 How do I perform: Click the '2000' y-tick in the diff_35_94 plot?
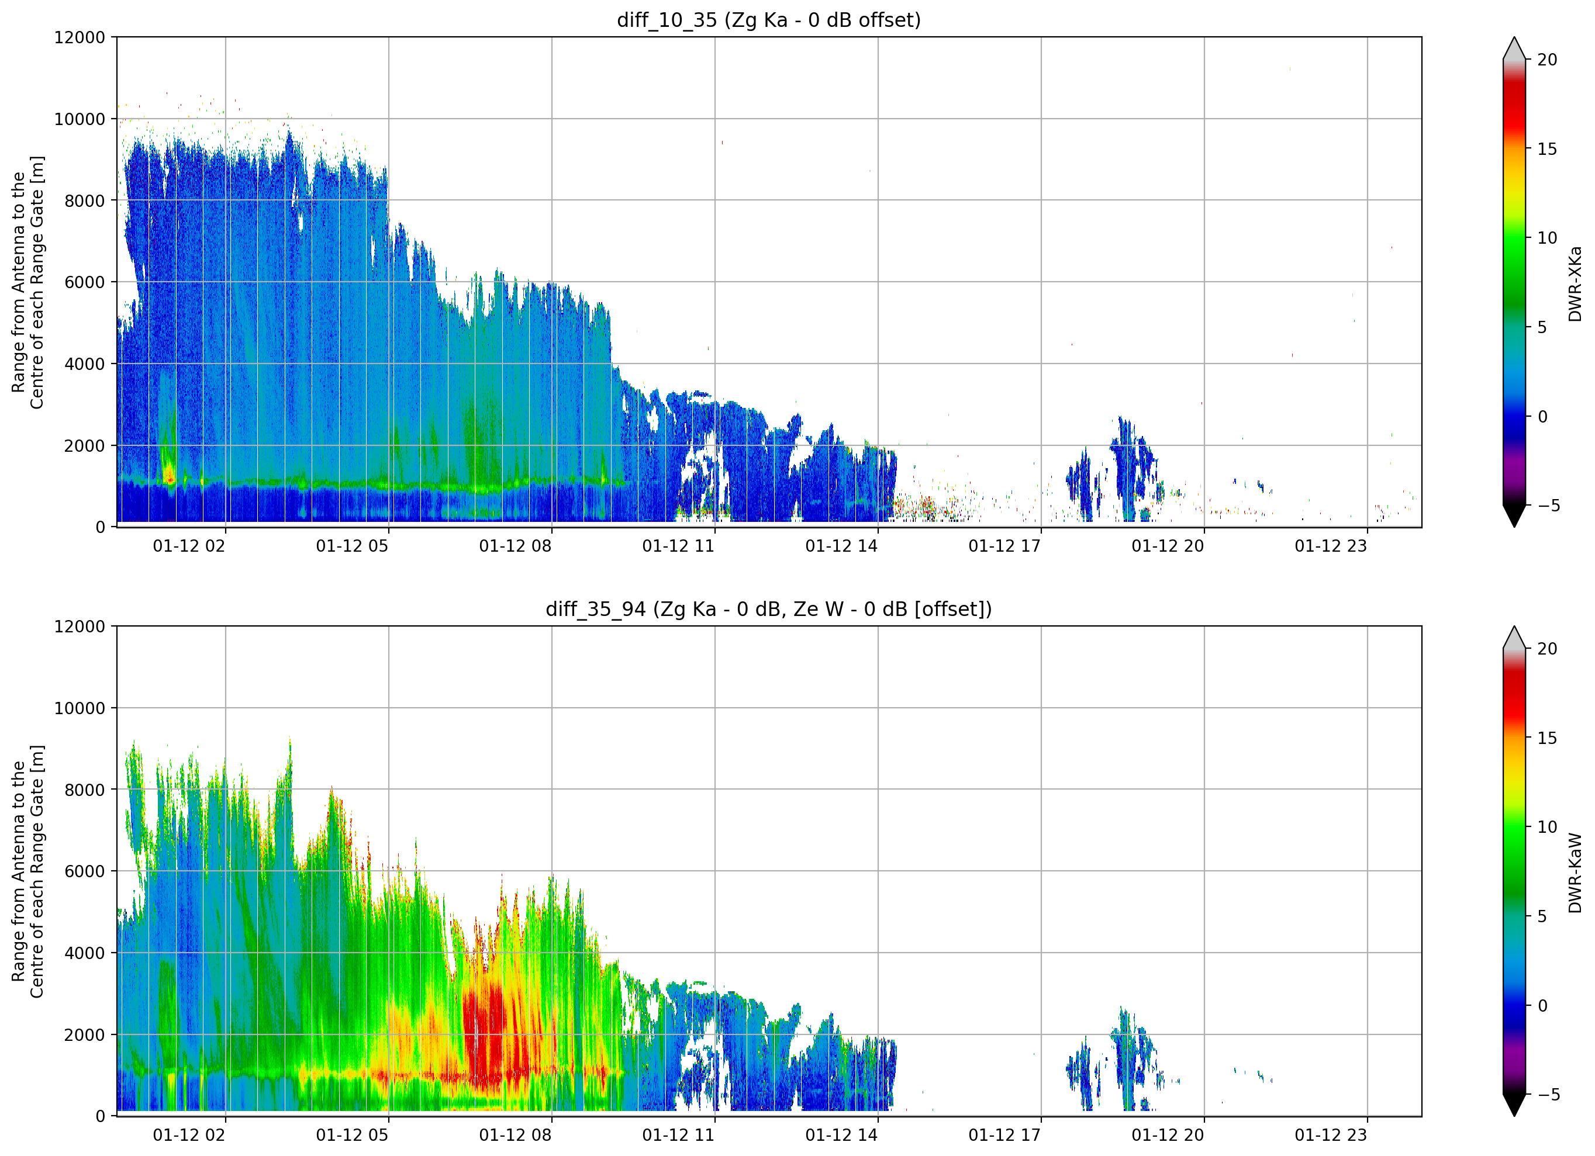84,1034
